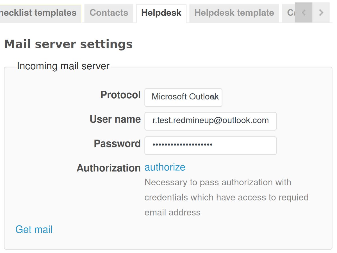Viewport: 337px width, 253px height.
Task: Switch to the Contacts tab
Action: tap(109, 13)
